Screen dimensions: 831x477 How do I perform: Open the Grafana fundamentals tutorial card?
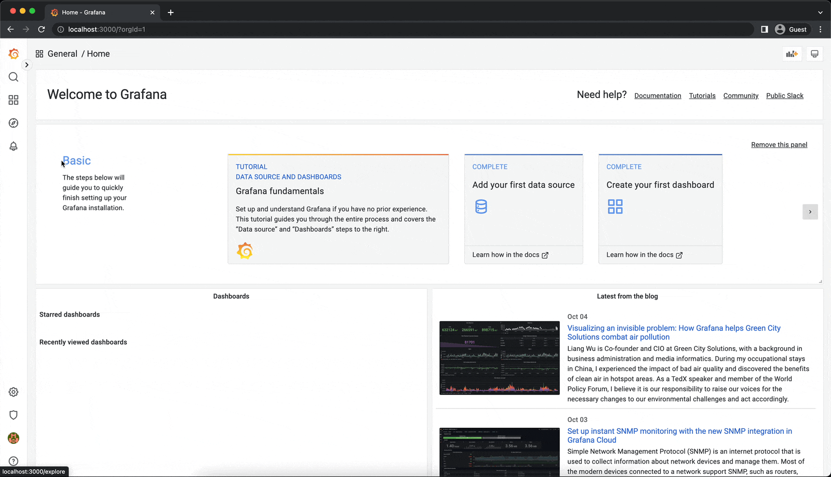pos(338,209)
